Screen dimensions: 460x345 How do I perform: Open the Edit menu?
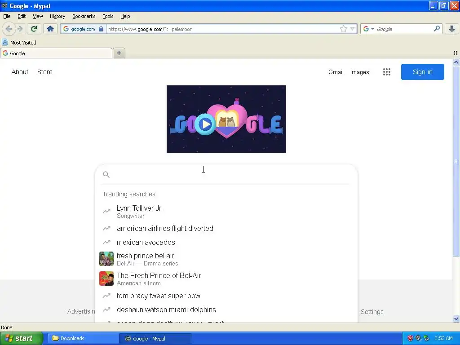click(22, 16)
